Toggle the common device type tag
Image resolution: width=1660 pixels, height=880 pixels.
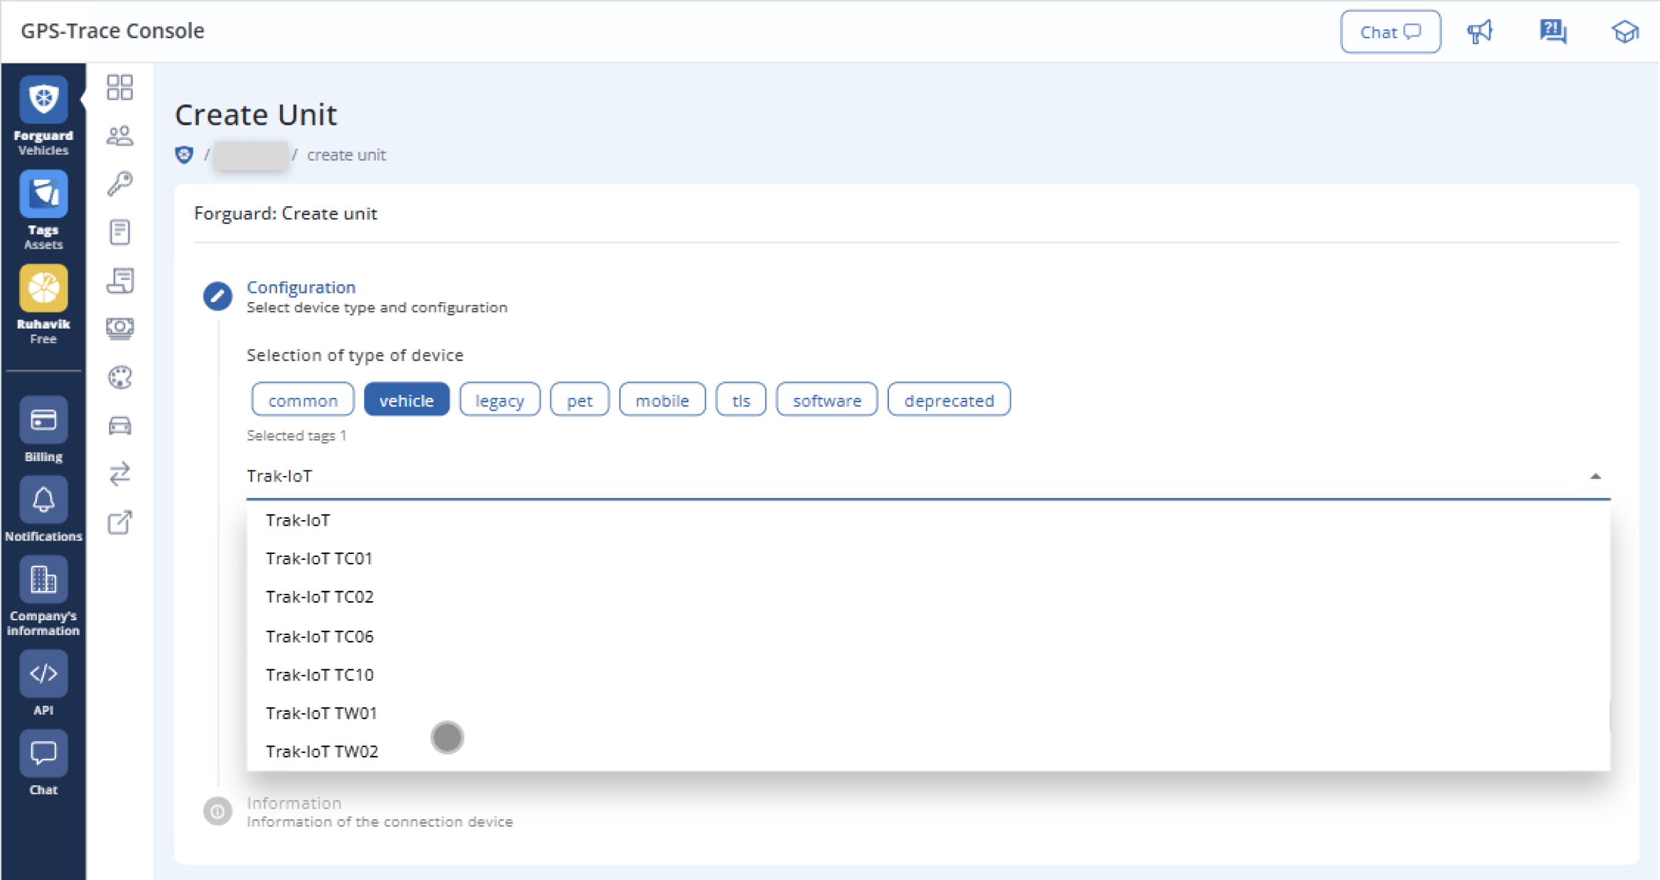(302, 399)
